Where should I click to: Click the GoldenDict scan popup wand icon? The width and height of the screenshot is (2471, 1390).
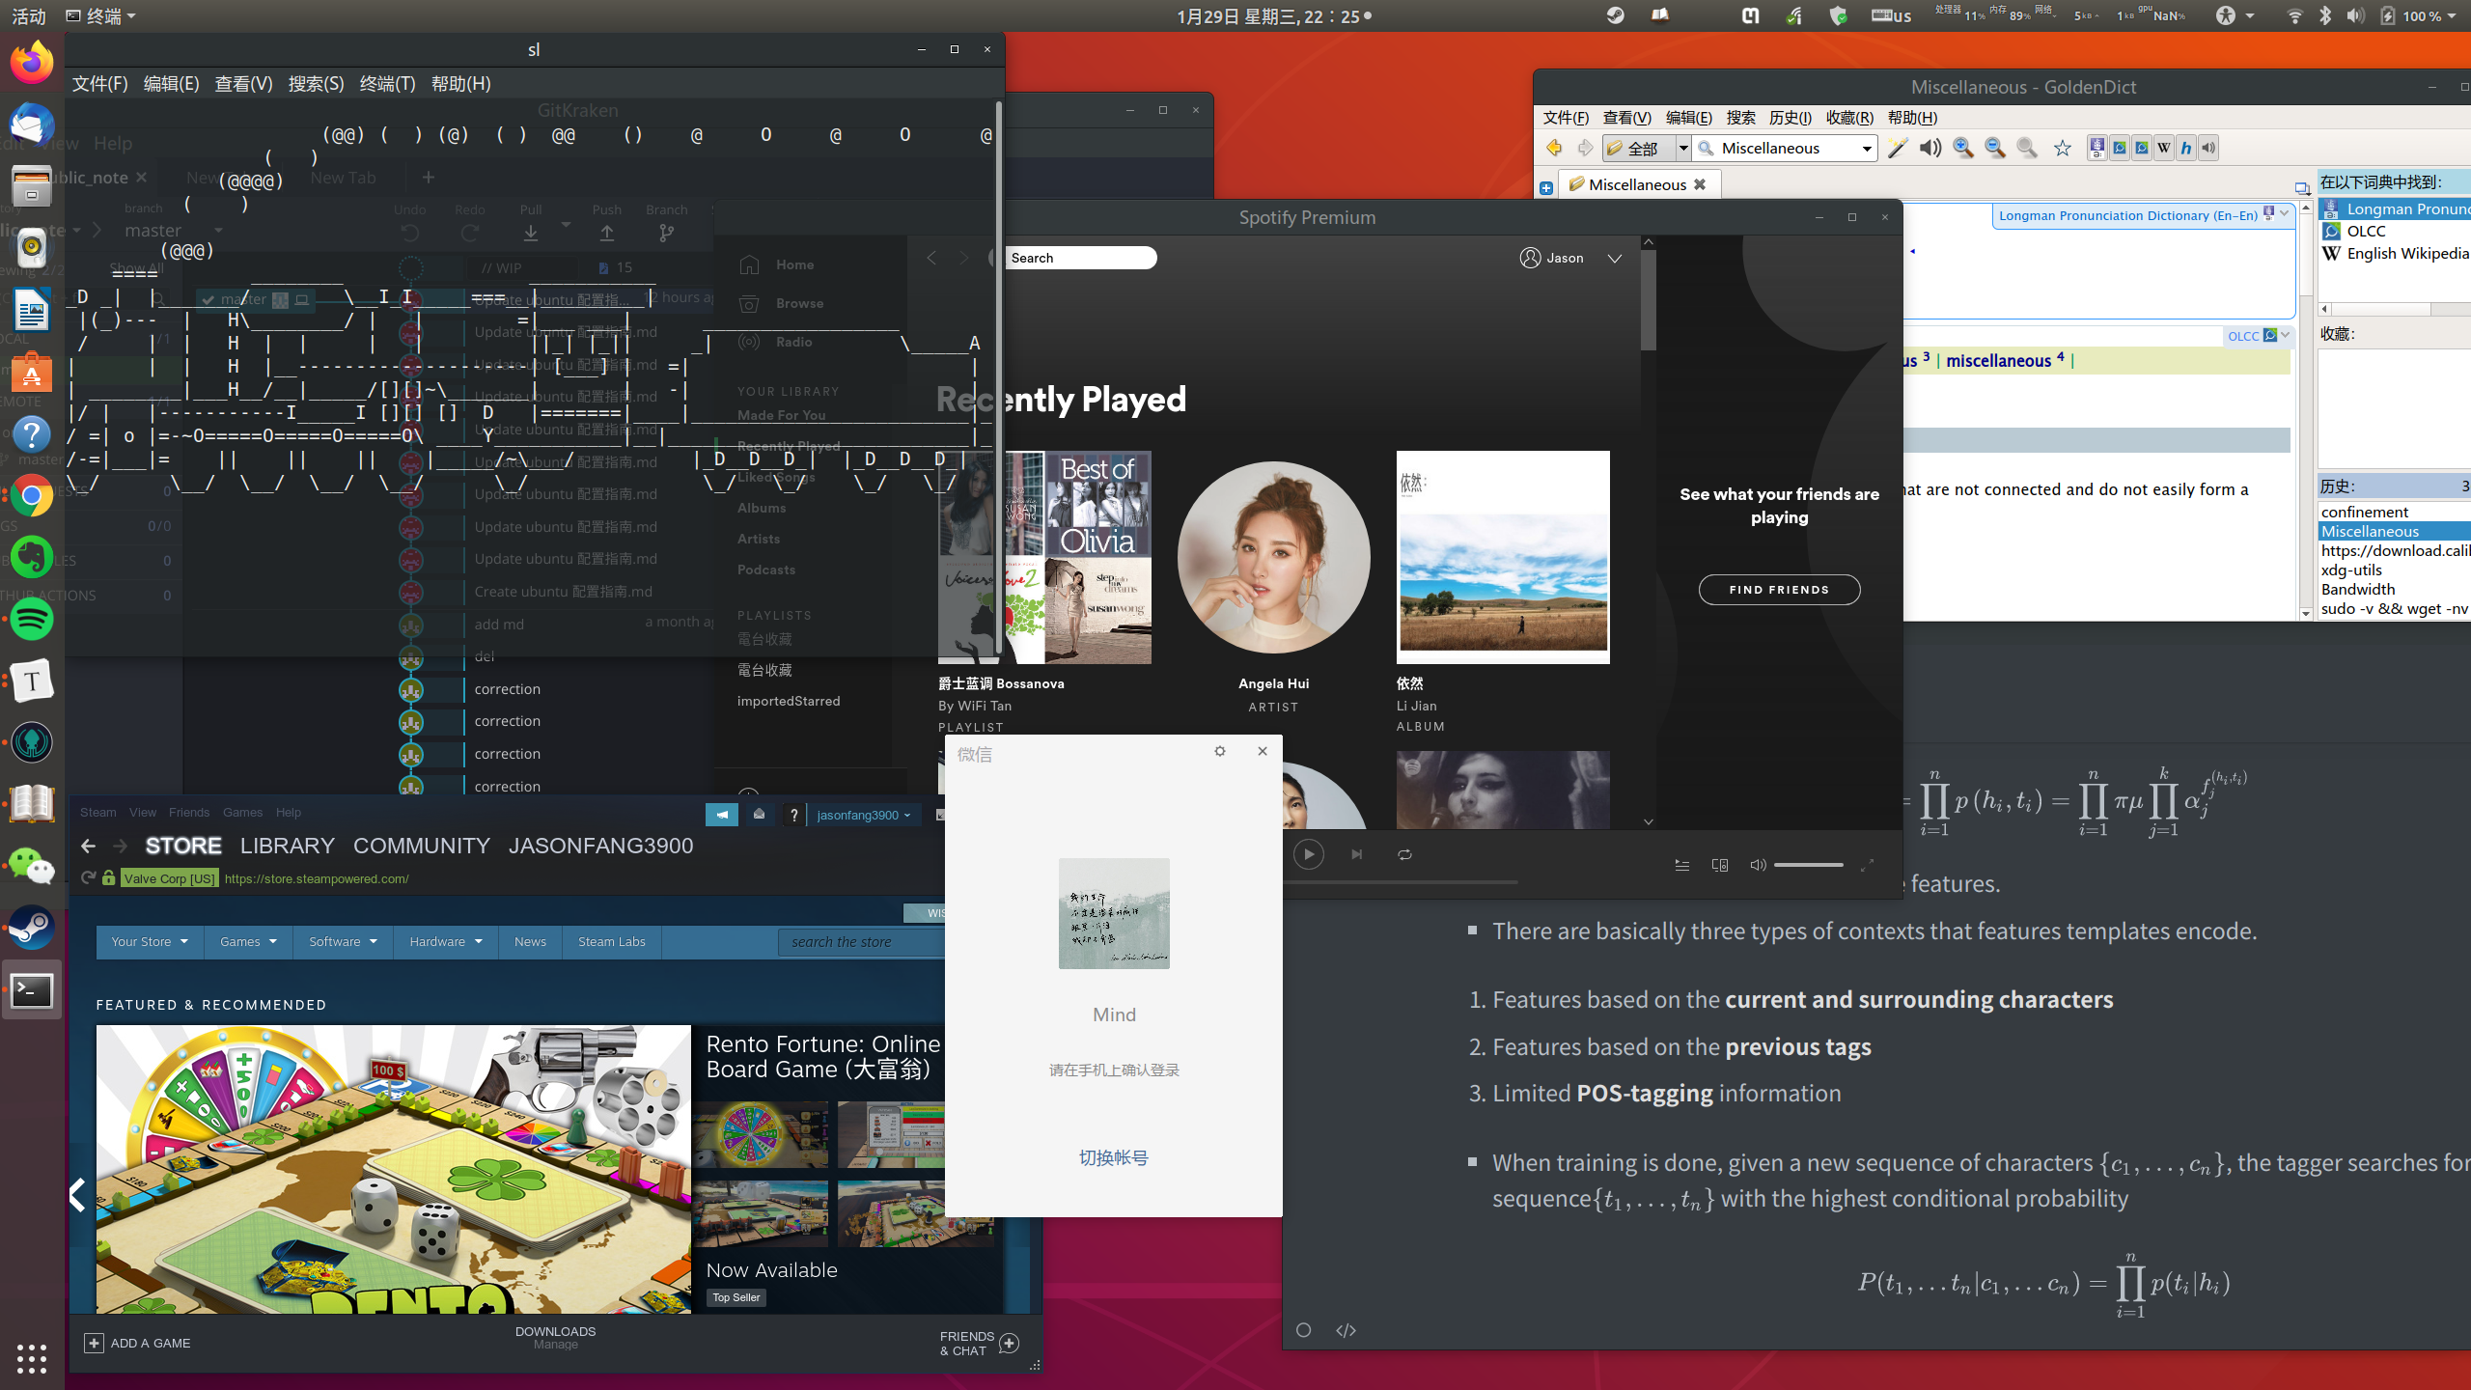coord(1898,148)
